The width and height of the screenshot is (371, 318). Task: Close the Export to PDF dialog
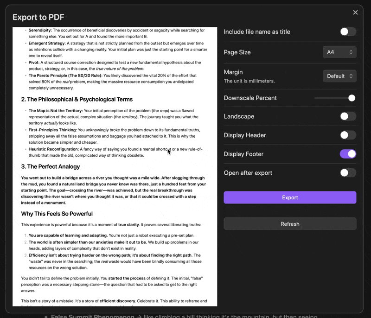[355, 13]
